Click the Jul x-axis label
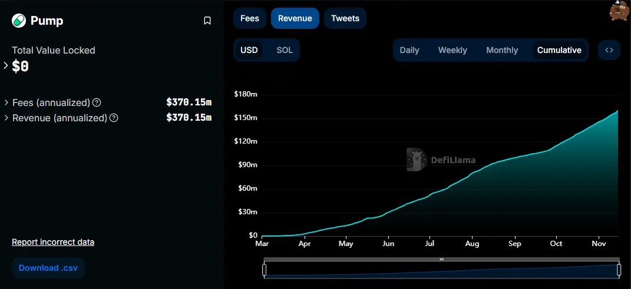The height and width of the screenshot is (289, 631). (x=430, y=244)
